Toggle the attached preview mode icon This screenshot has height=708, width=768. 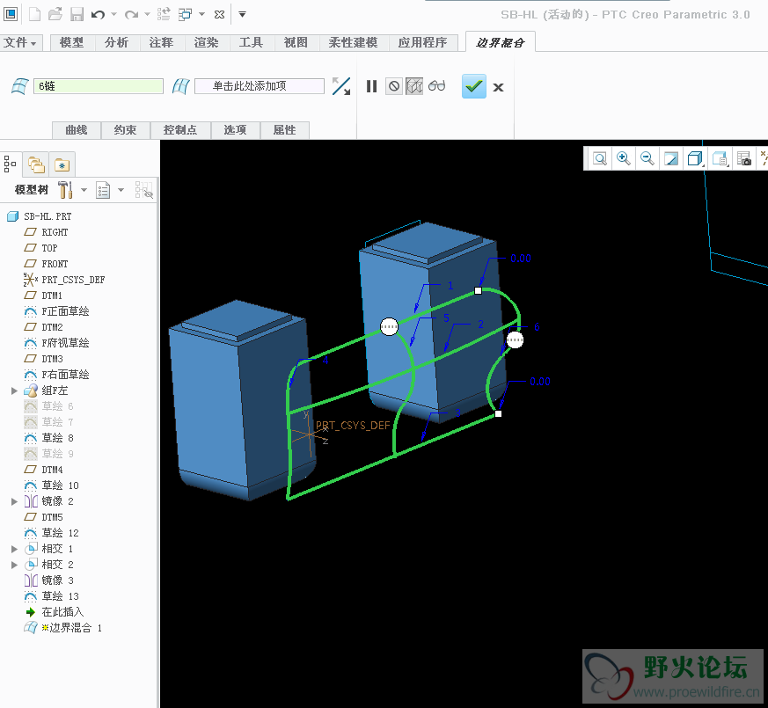(x=414, y=87)
